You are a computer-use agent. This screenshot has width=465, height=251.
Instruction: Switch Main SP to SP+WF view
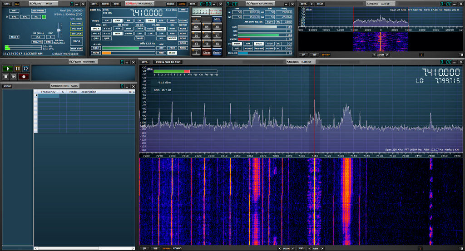[166, 248]
